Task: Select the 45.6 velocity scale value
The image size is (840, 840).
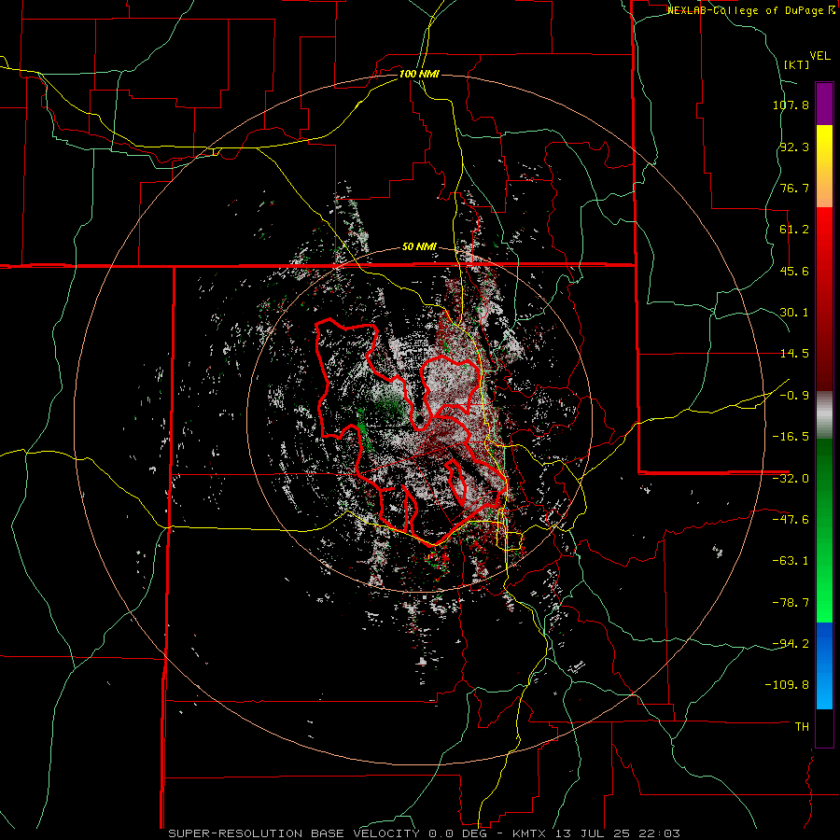Action: (794, 271)
